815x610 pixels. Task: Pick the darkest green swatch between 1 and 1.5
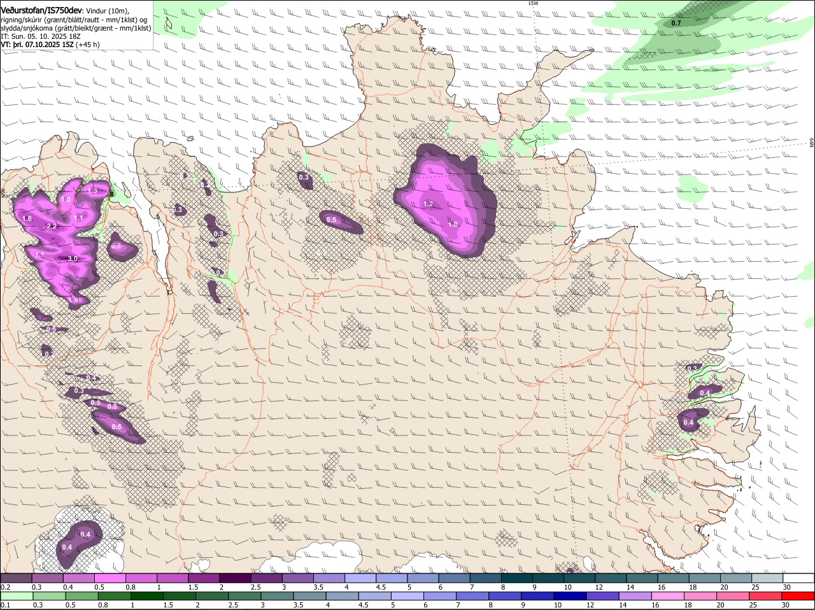coord(147,596)
